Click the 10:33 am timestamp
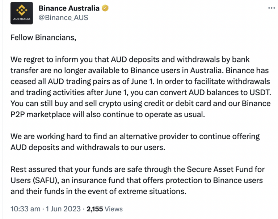 coord(25,209)
